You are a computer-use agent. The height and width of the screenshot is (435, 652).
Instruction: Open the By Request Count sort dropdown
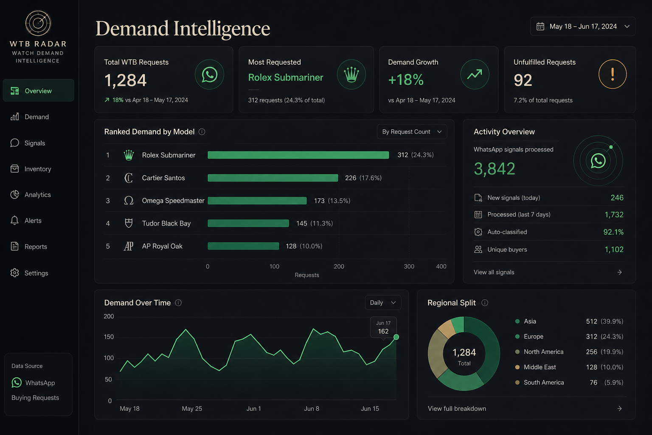412,132
